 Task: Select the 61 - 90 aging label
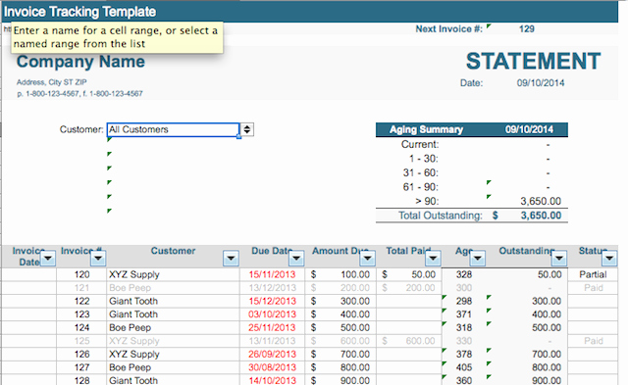click(421, 187)
